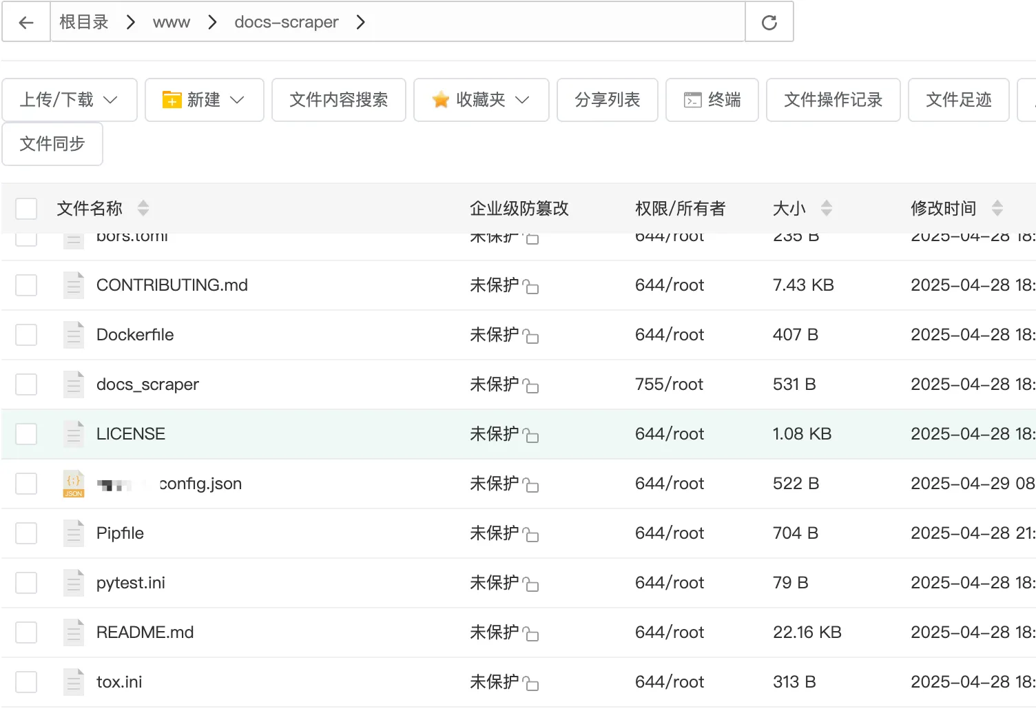This screenshot has width=1036, height=711.
Task: Sort by file name using sort arrows
Action: [x=143, y=208]
